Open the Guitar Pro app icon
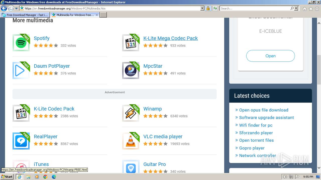Image resolution: width=321 pixels, height=180 pixels. 131,166
